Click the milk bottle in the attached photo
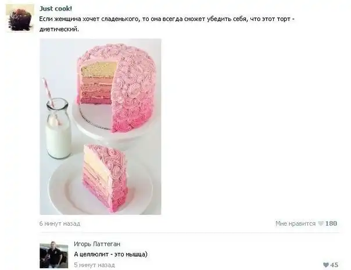Viewport: 351px width, 270px height. click(x=58, y=128)
